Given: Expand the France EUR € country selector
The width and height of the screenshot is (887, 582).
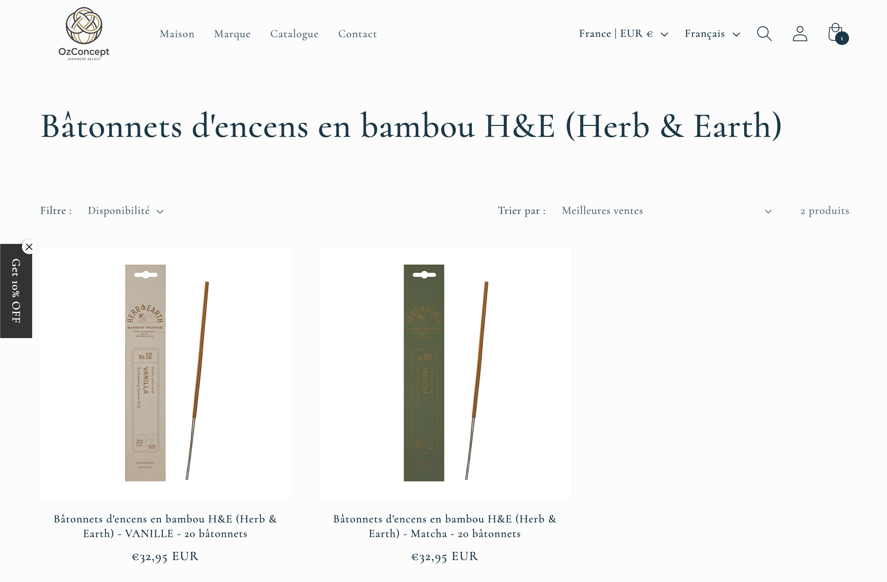Looking at the screenshot, I should click(624, 34).
